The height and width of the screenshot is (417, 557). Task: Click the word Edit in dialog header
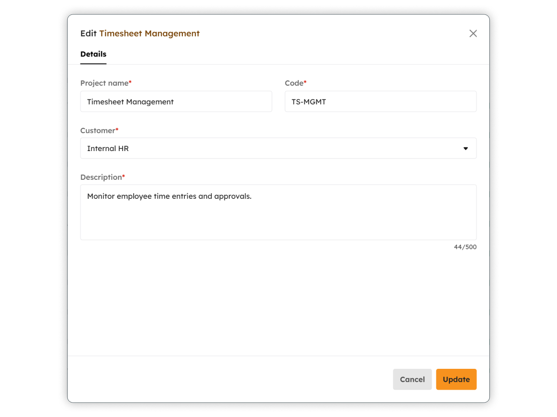(88, 33)
